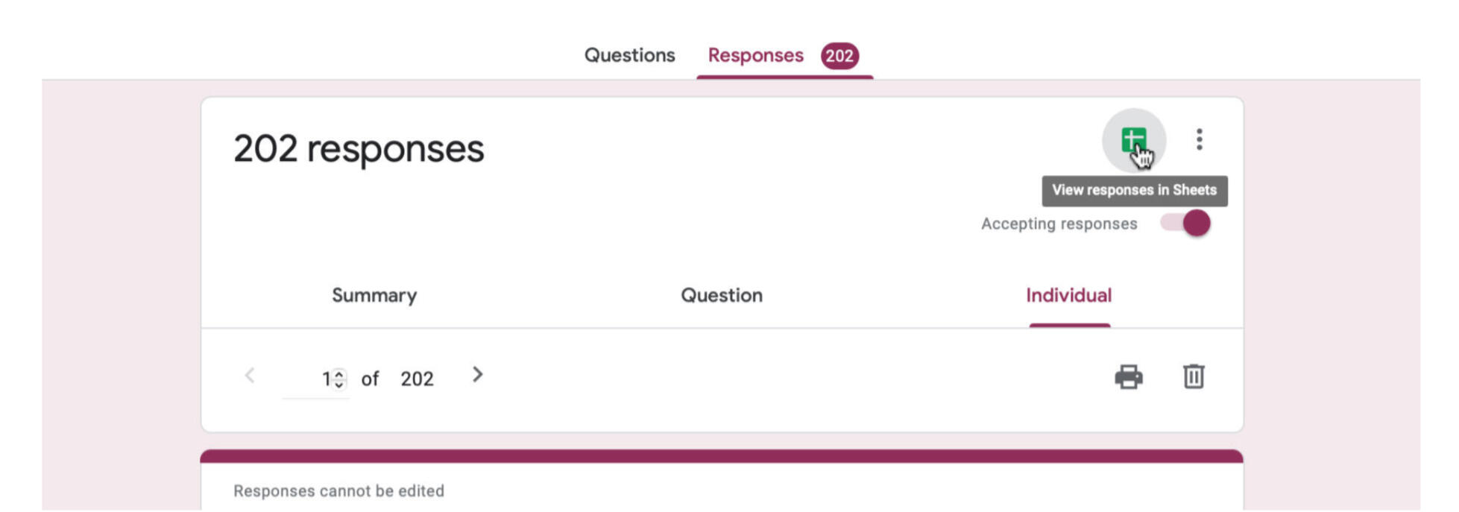Click the 'Accepting responses' label
Screen dimensions: 1459x512
pos(1059,224)
